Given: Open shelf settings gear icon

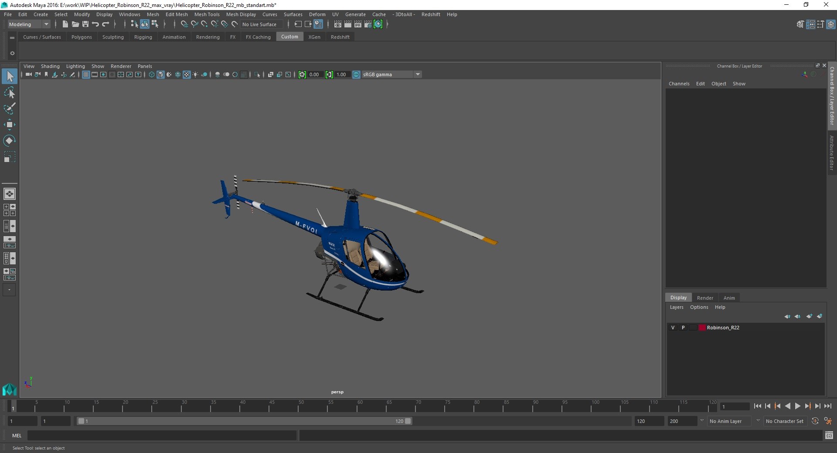Looking at the screenshot, I should click(12, 53).
